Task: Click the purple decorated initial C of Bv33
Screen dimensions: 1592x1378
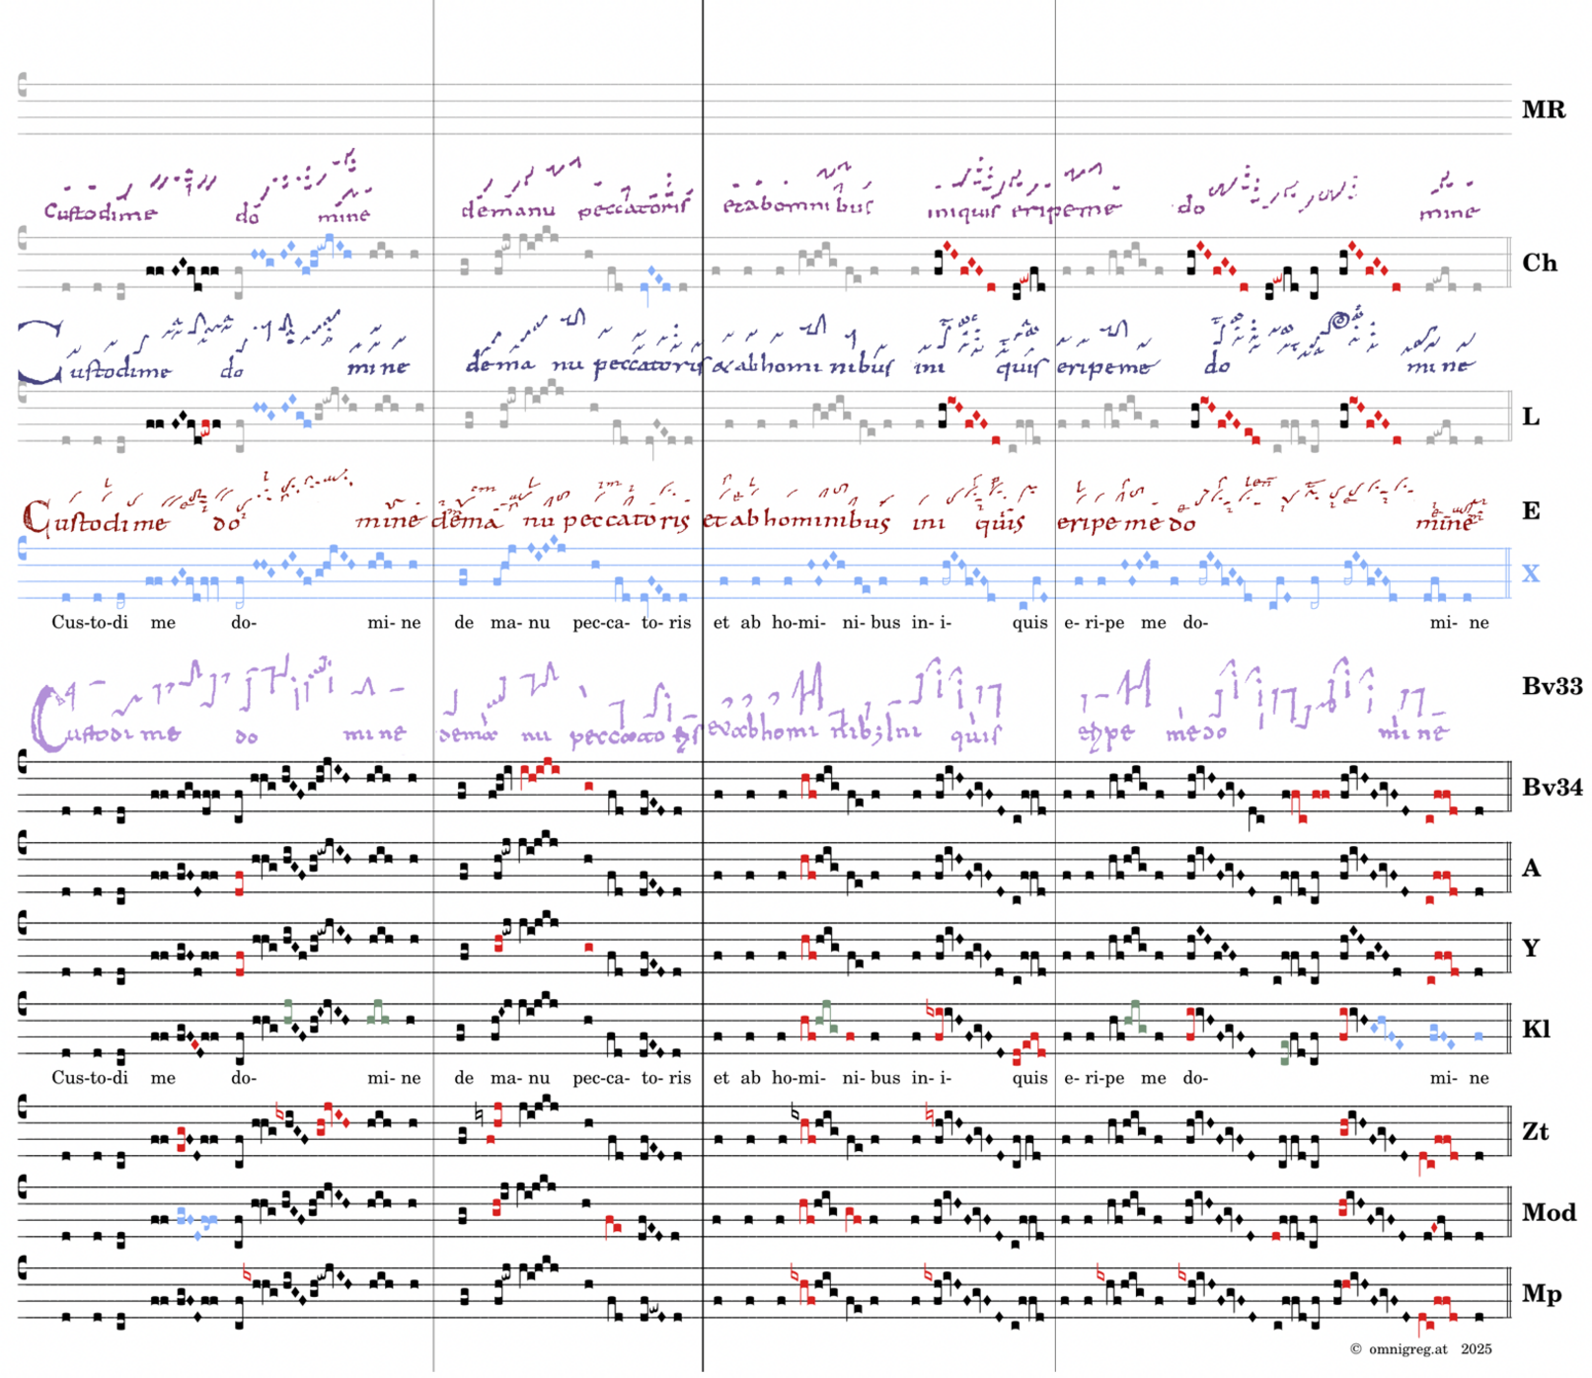Action: [x=45, y=718]
